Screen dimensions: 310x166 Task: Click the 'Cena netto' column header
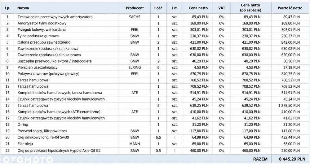(198, 8)
